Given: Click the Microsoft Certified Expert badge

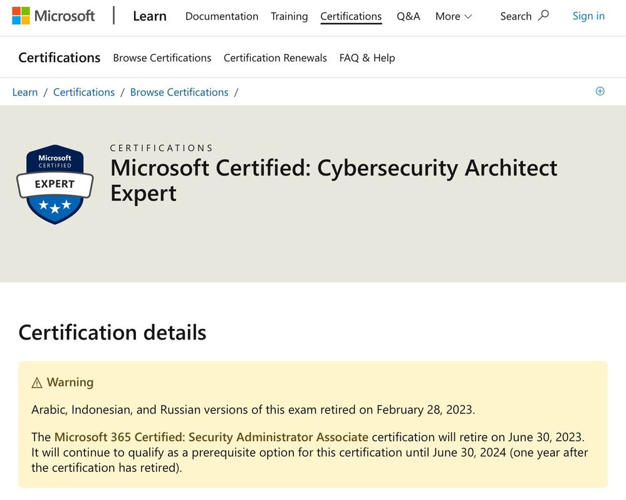Looking at the screenshot, I should (x=55, y=184).
